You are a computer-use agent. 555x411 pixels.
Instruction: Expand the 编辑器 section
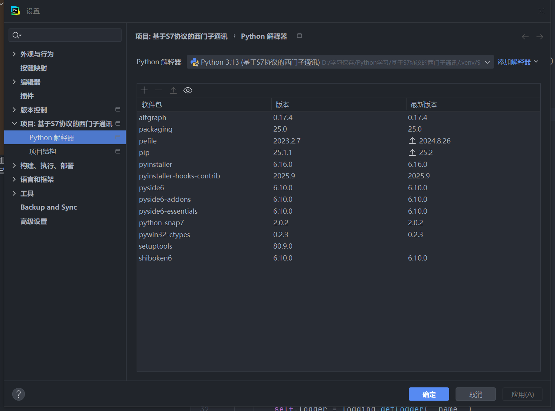click(14, 82)
